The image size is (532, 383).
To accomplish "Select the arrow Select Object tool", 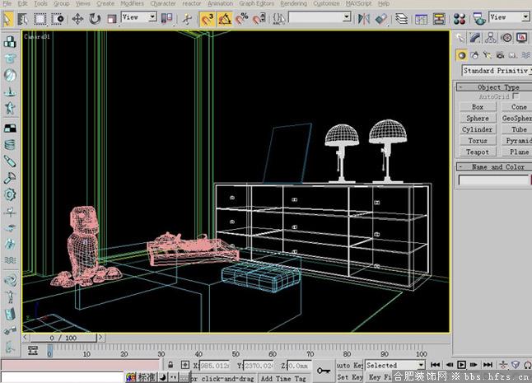I will point(7,19).
